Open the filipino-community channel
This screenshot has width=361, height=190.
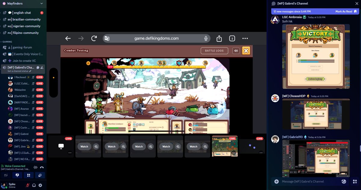[23, 33]
